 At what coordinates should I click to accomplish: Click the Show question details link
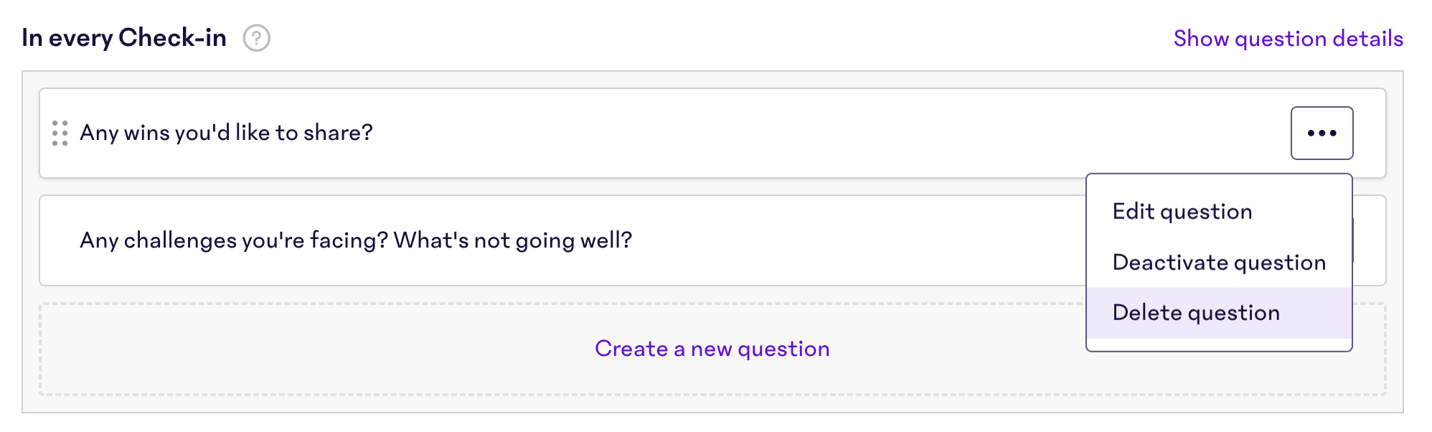[1288, 39]
